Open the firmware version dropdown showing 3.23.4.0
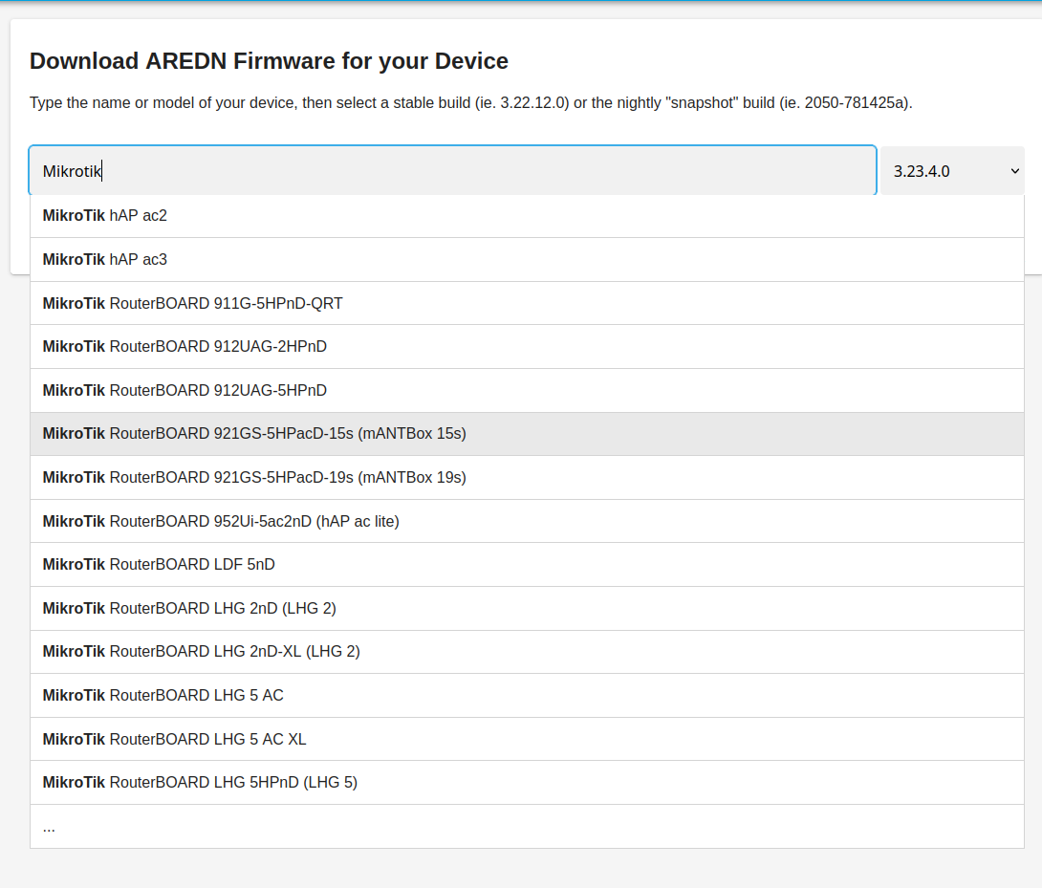 coord(951,169)
